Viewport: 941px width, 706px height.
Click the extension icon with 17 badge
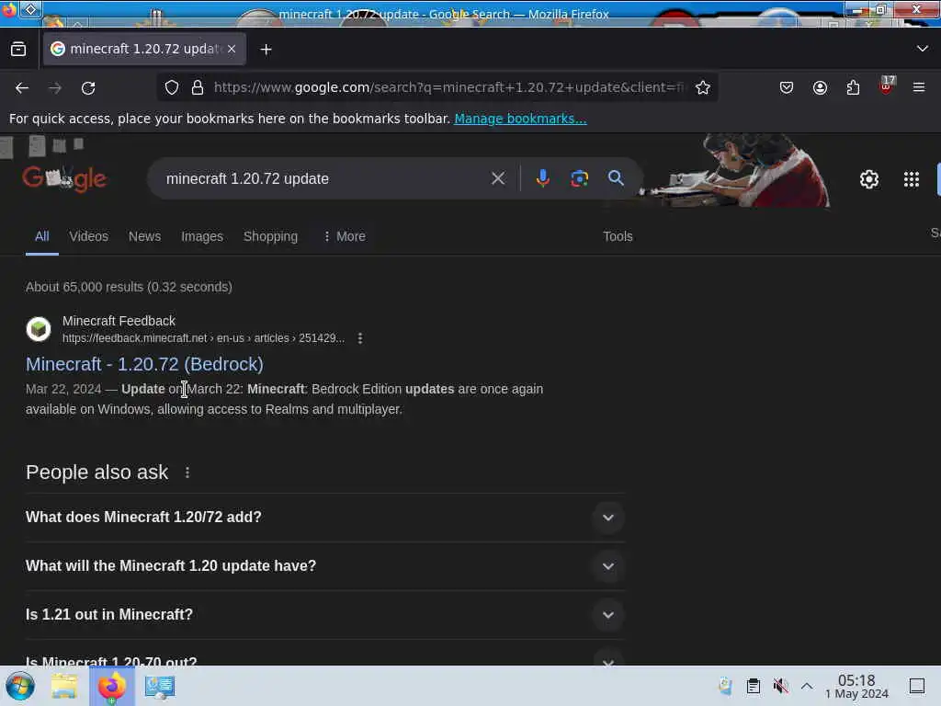pos(886,86)
